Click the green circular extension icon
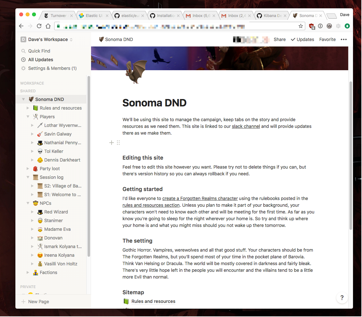 point(347,26)
